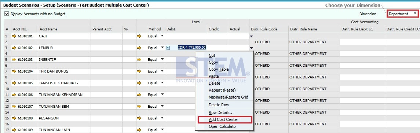Click the Actual column header
420x133 pixels.
click(238, 29)
